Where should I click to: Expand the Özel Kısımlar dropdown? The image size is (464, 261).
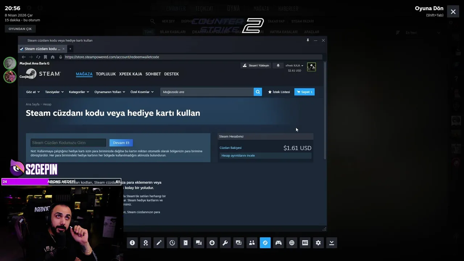tap(142, 92)
